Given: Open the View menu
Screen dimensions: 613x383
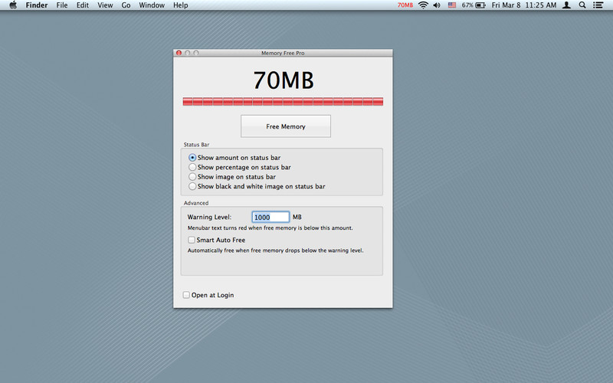Looking at the screenshot, I should pyautogui.click(x=105, y=5).
